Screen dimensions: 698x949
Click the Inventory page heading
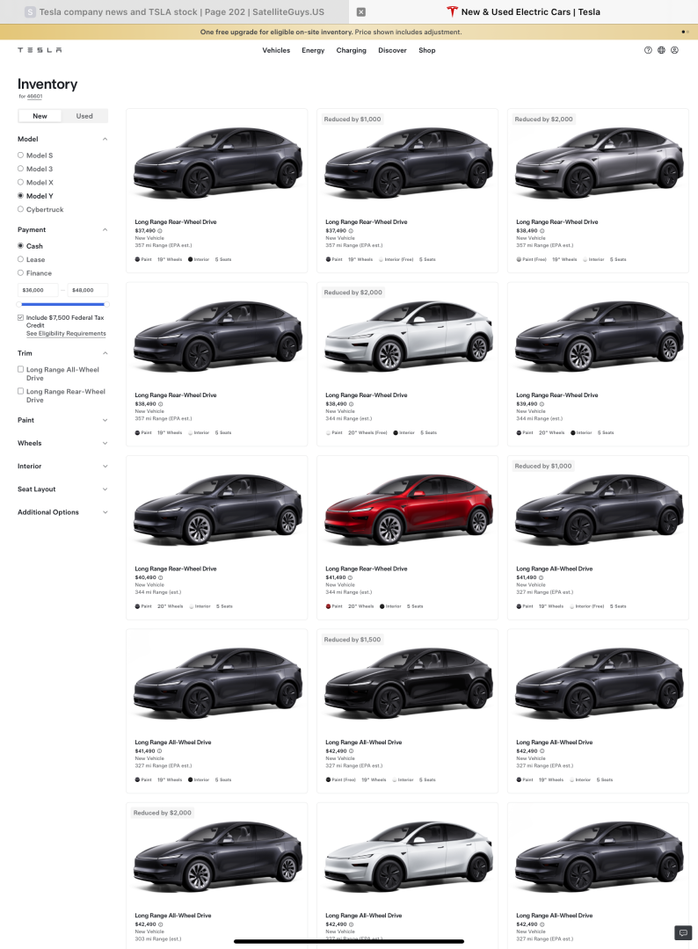tap(47, 84)
